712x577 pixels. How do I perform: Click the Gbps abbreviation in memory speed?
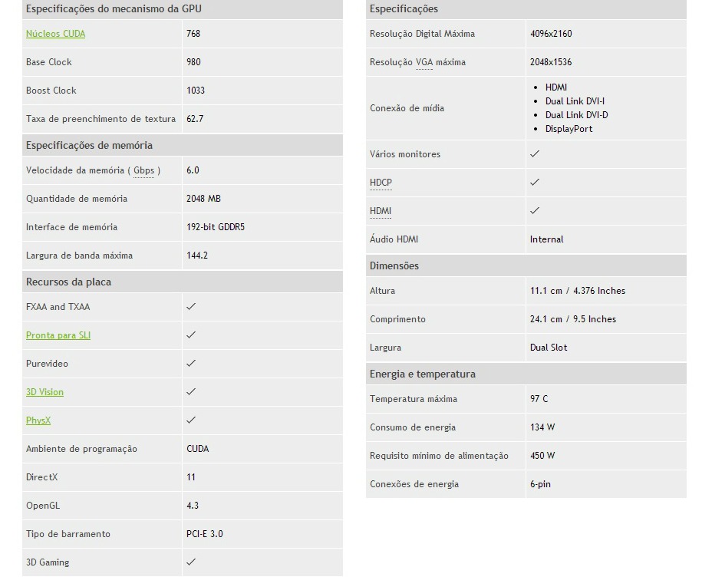143,170
